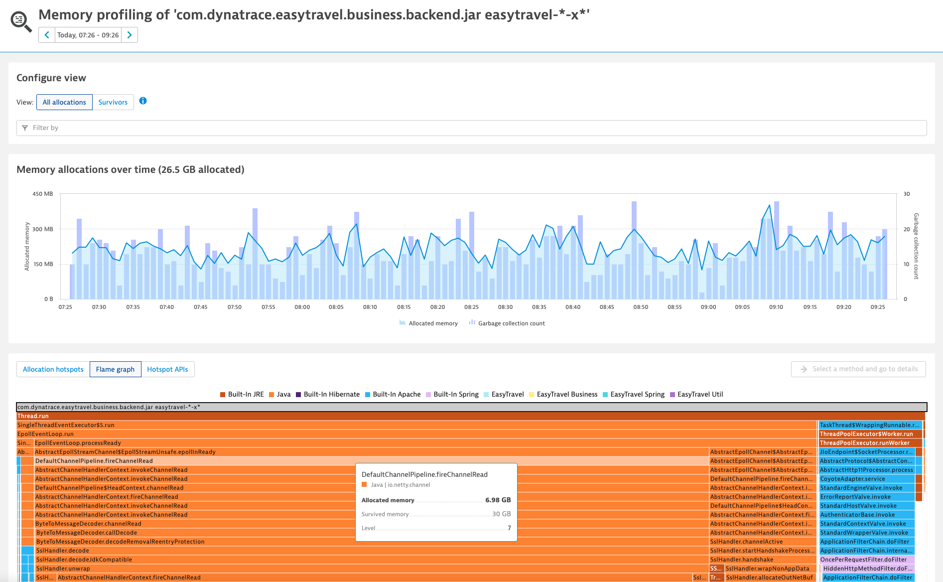943x582 pixels.
Task: Select TaskThread$WrappingRunnable.r... flame bar
Action: pos(870,425)
